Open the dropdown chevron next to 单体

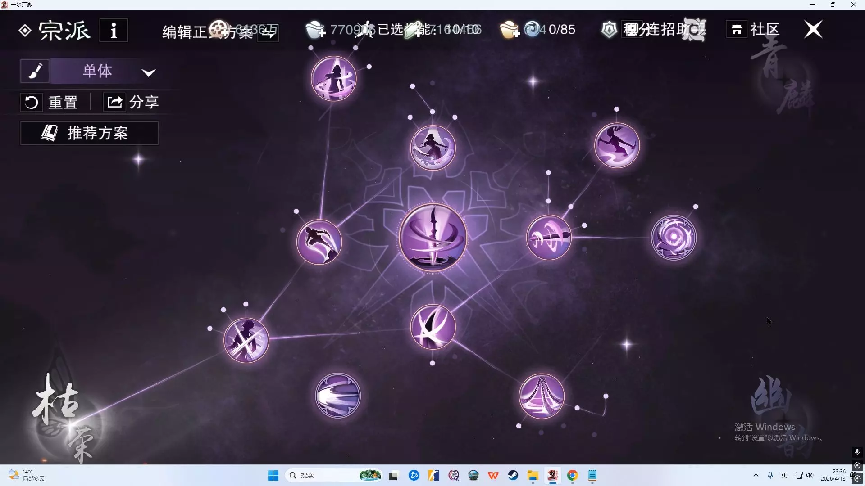coord(149,72)
